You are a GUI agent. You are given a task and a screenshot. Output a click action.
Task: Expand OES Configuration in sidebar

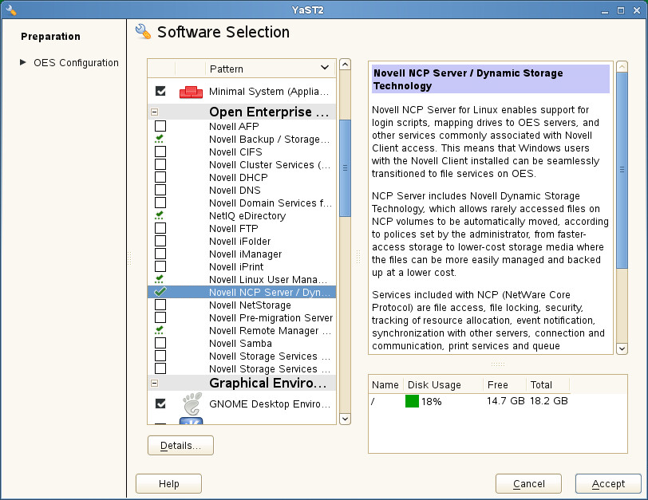(23, 62)
